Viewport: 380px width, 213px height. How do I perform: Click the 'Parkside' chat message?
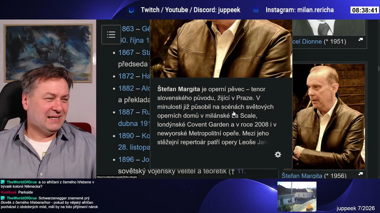[26, 192]
